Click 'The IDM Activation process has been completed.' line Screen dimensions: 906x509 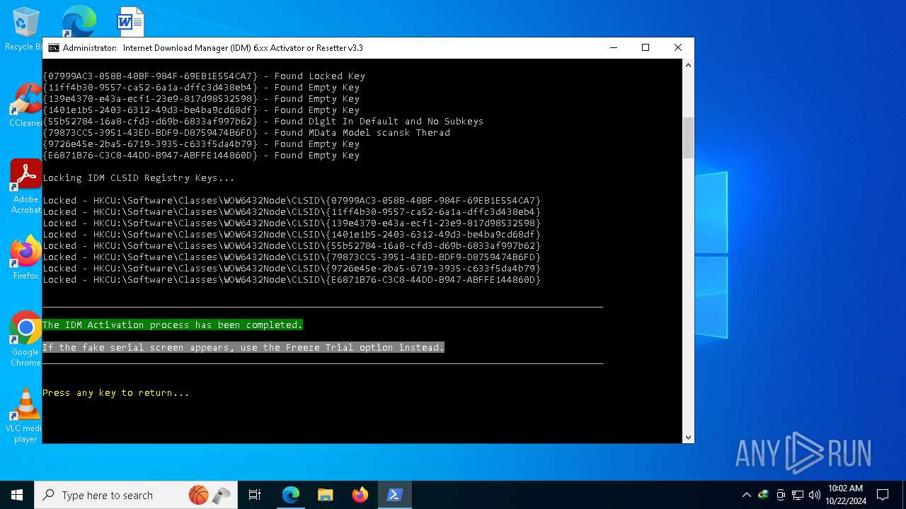click(173, 325)
